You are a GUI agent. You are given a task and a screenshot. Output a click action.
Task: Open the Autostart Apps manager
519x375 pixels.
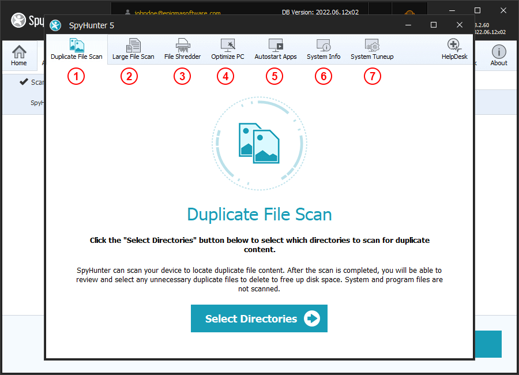tap(275, 49)
